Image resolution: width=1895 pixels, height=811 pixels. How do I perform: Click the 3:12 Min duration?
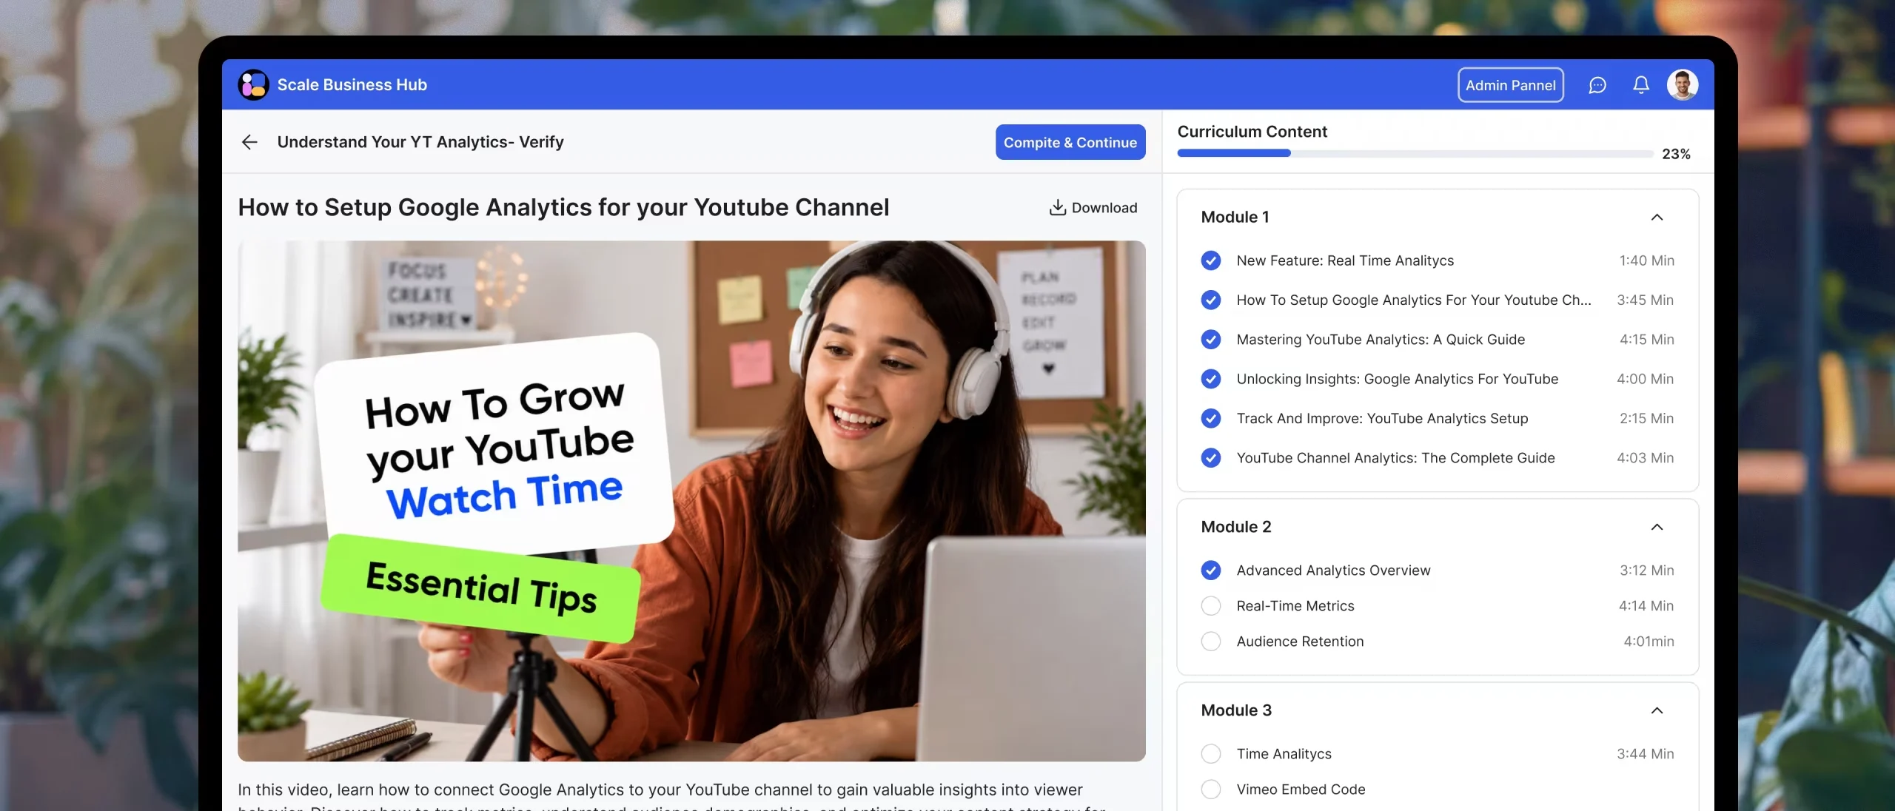click(1646, 571)
